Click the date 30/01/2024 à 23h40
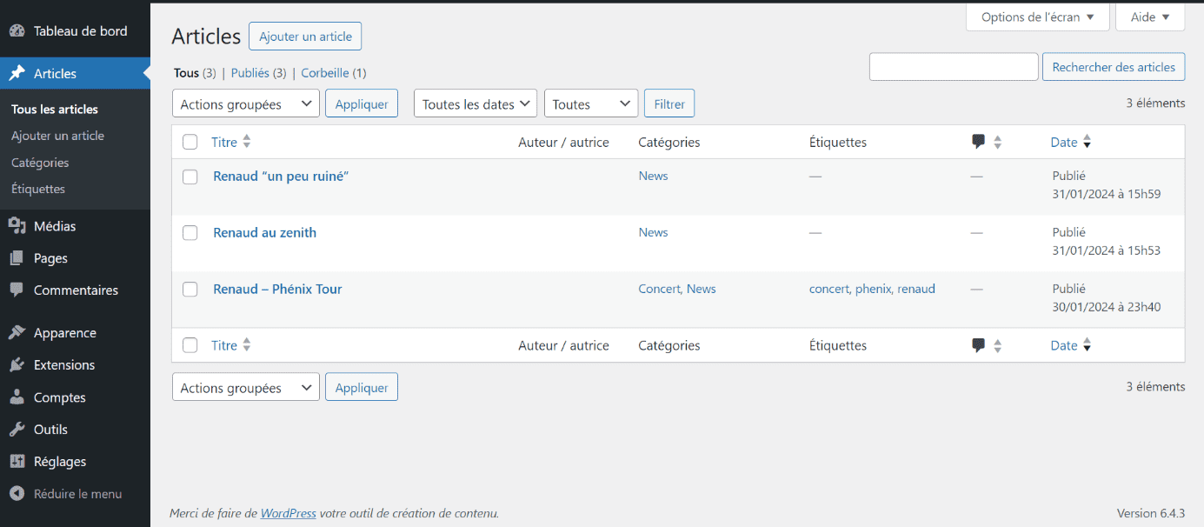1204x527 pixels. [x=1107, y=307]
